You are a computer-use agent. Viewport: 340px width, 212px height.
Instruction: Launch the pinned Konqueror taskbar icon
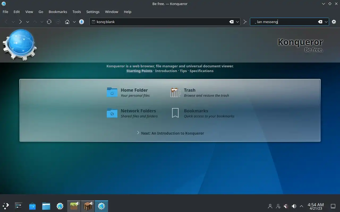coord(60,206)
